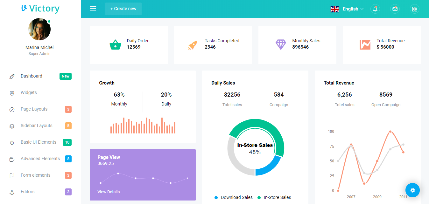
Task: Click the Daily Order shopping bag icon
Action: [116, 44]
